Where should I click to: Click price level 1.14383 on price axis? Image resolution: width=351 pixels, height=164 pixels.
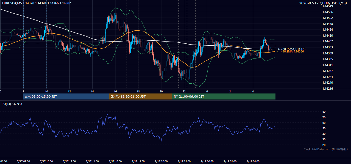point(328,47)
